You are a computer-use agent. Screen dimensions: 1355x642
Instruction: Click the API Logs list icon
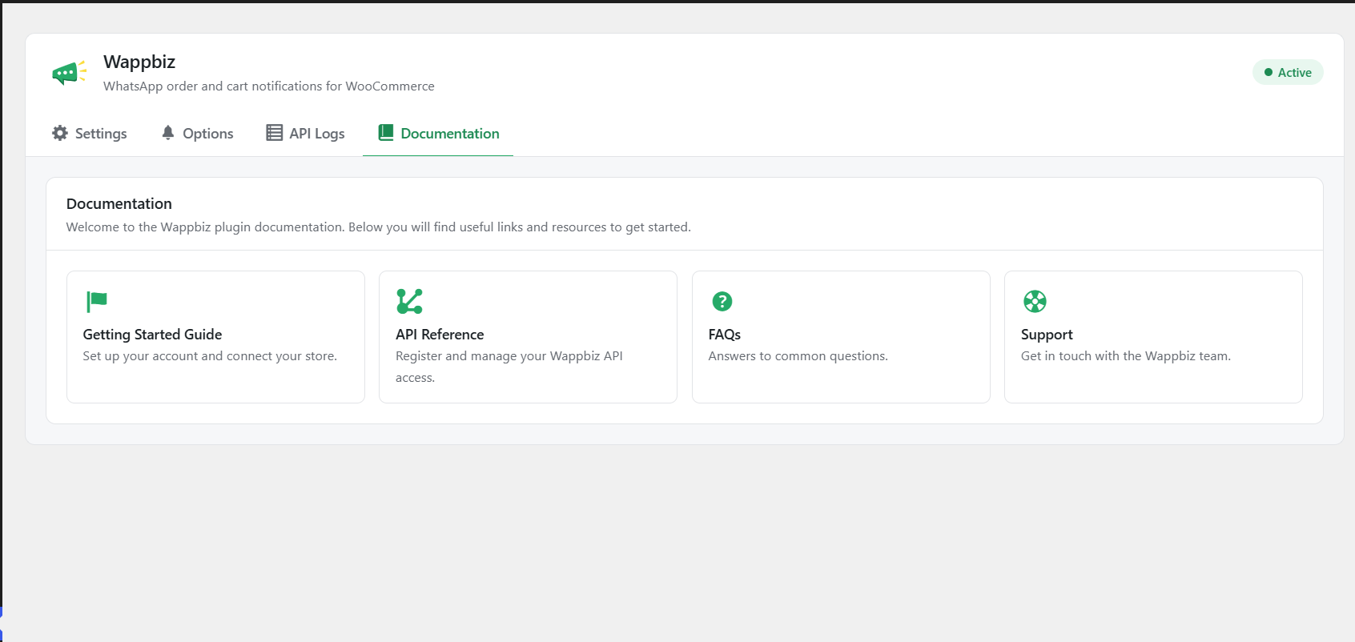coord(274,133)
